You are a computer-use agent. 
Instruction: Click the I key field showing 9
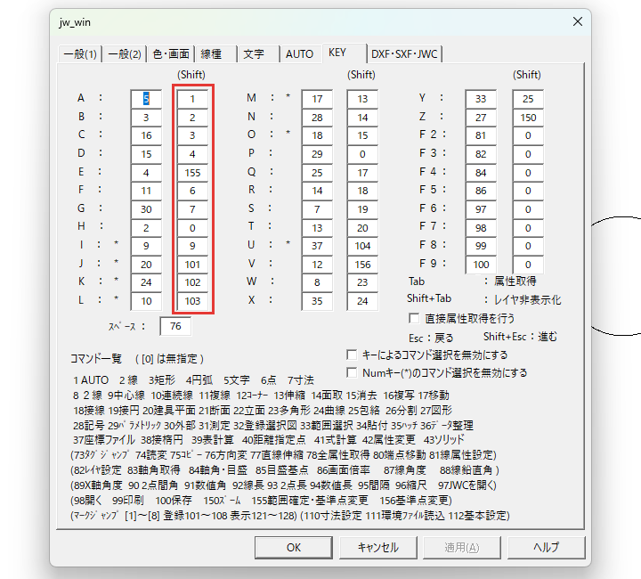pos(146,246)
